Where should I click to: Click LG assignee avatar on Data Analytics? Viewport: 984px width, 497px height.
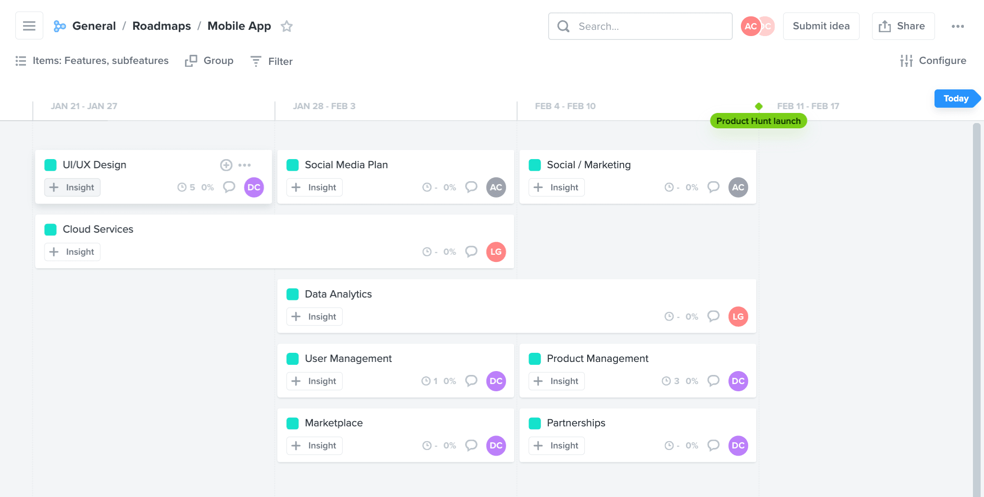coord(738,317)
